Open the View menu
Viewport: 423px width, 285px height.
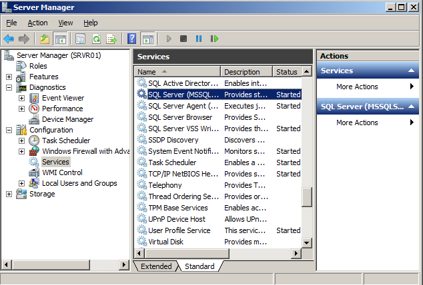pos(65,23)
